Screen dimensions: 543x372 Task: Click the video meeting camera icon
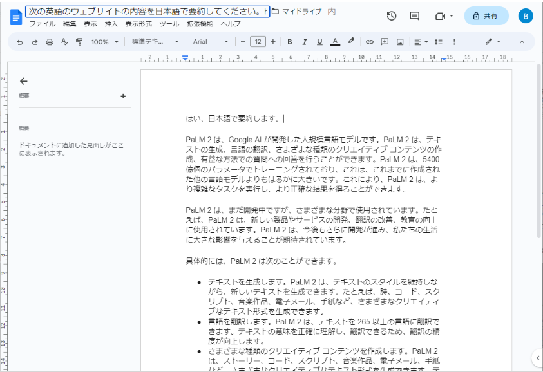pos(440,16)
